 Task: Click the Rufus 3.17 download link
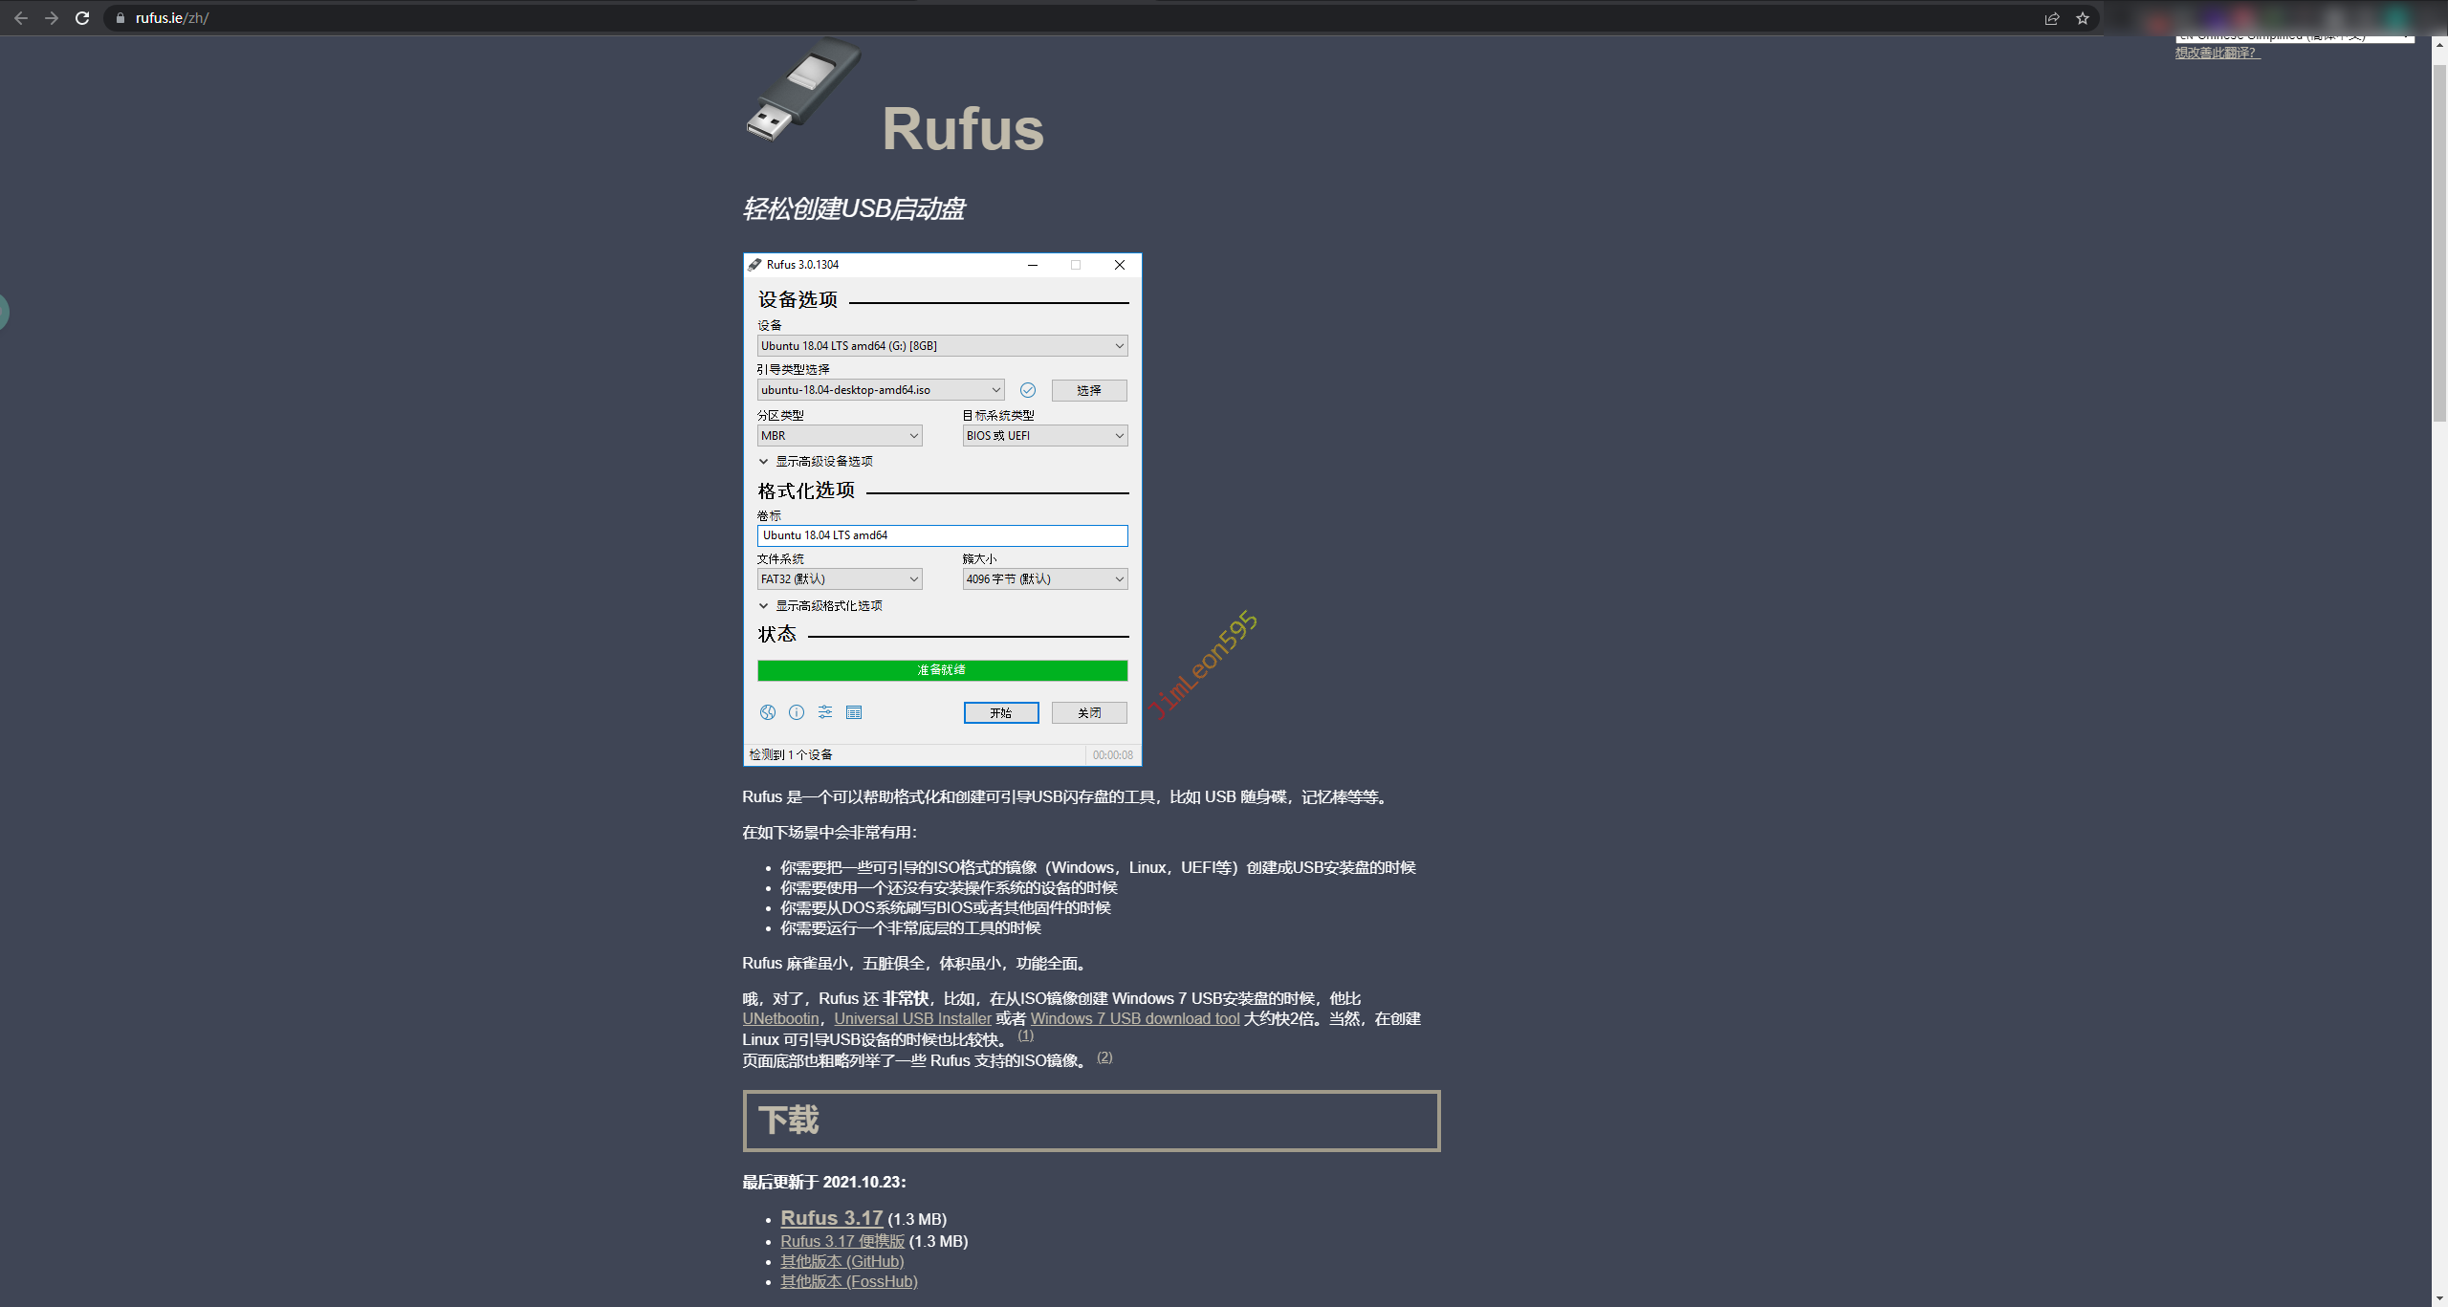(831, 1218)
